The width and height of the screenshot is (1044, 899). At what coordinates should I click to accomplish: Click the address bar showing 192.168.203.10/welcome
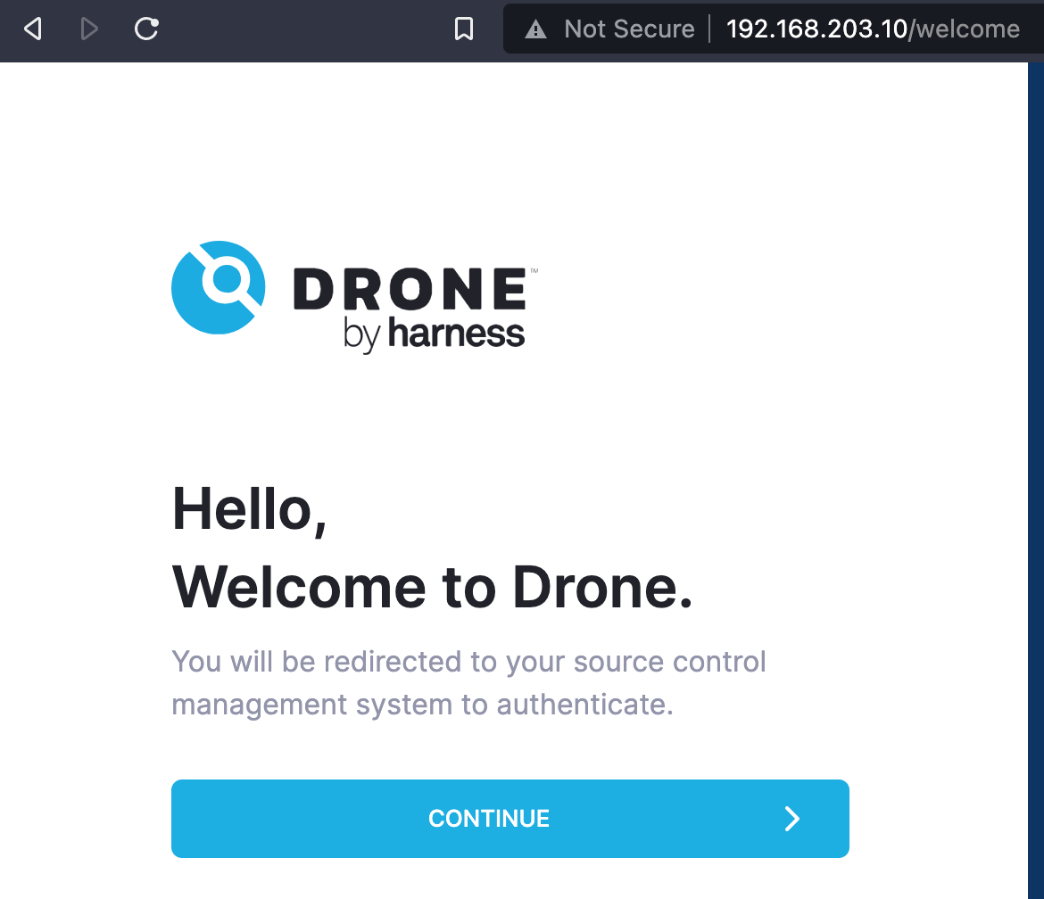coord(873,29)
